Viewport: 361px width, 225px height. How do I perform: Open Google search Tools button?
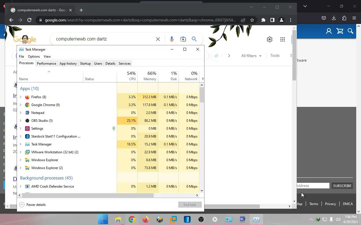click(x=275, y=56)
